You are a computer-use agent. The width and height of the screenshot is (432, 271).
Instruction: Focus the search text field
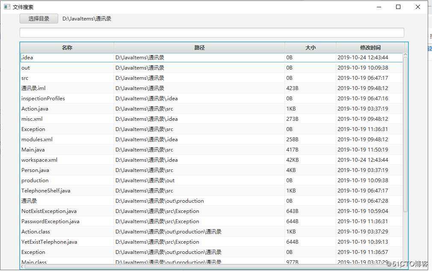212,33
